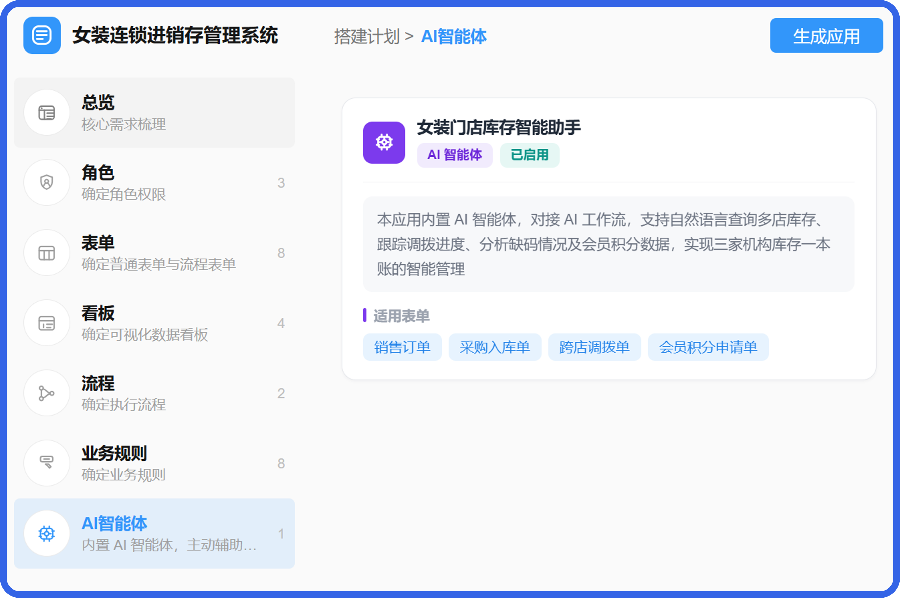This screenshot has width=900, height=598.
Task: Click the AI智能体 breadcrumb text
Action: [x=454, y=37]
